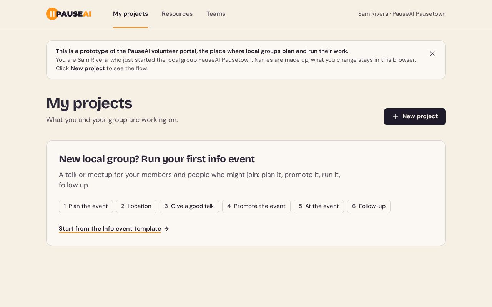Image resolution: width=492 pixels, height=307 pixels.
Task: Select step 4 Promote the event
Action: click(x=256, y=206)
